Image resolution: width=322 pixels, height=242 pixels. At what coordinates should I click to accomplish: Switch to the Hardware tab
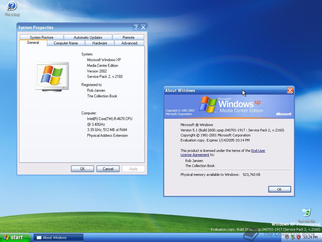click(100, 43)
